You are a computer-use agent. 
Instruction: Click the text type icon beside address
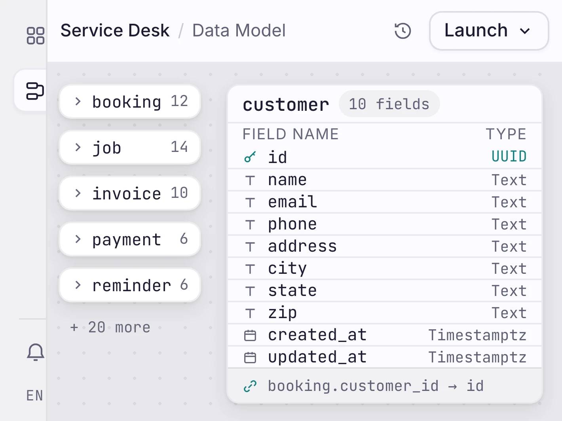(x=250, y=247)
